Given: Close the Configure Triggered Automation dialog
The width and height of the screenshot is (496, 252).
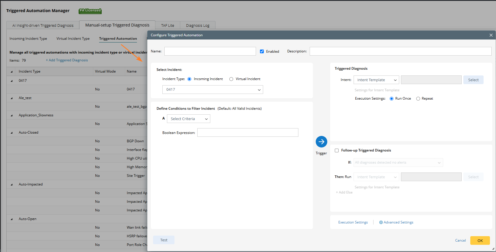Looking at the screenshot, I should click(491, 35).
